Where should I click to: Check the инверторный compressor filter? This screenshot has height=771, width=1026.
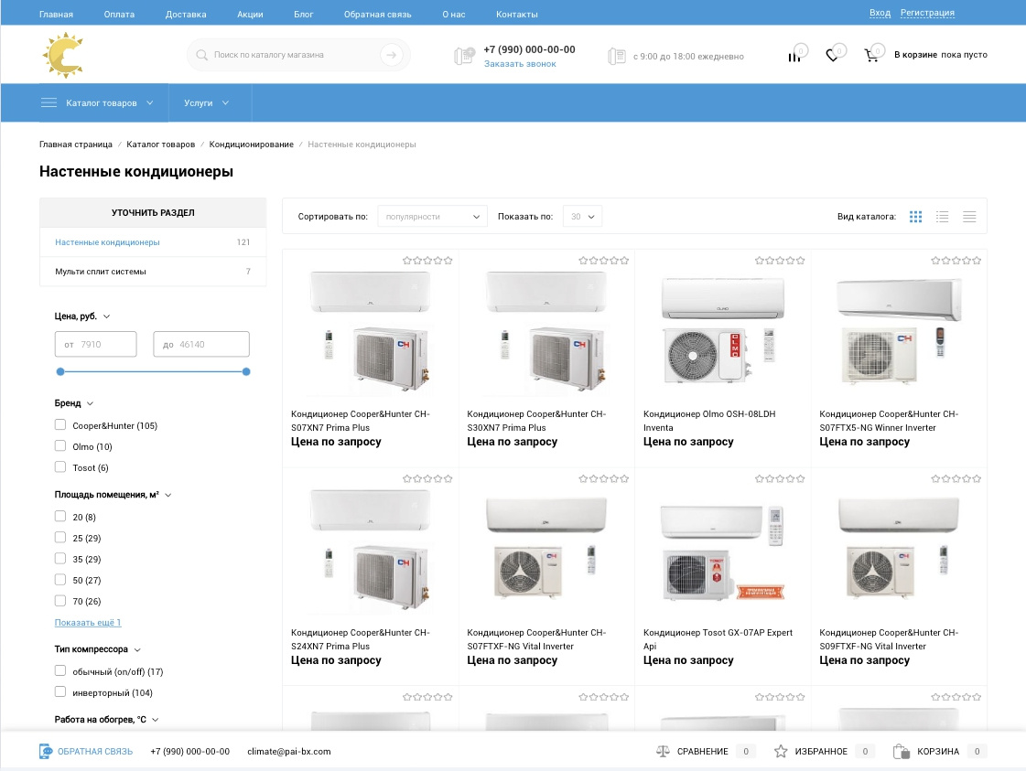[x=60, y=691]
